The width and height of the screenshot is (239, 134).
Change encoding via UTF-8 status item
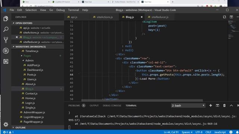tap(199, 132)
